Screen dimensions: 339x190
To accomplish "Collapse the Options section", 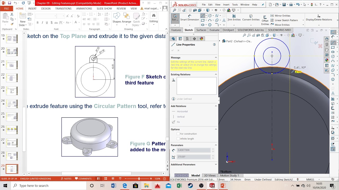I will click(216, 129).
